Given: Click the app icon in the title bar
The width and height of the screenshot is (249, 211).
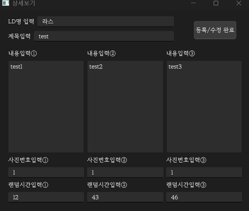Looking at the screenshot, I should [5, 3].
